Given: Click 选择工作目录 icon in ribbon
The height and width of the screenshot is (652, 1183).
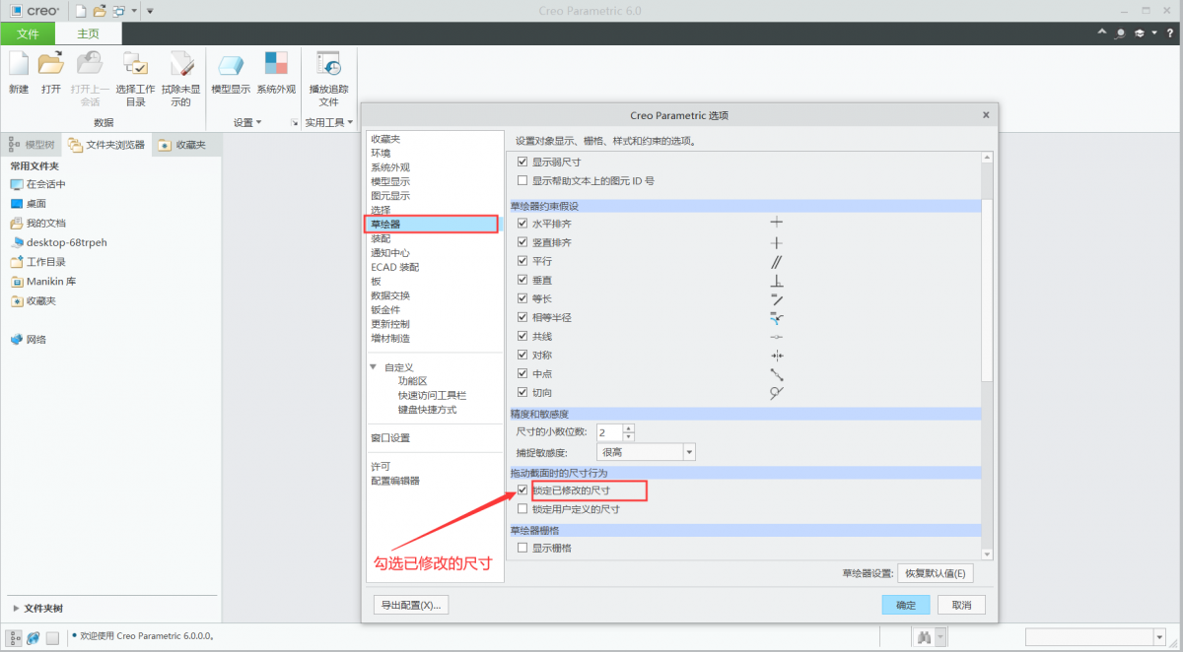Looking at the screenshot, I should tap(135, 64).
